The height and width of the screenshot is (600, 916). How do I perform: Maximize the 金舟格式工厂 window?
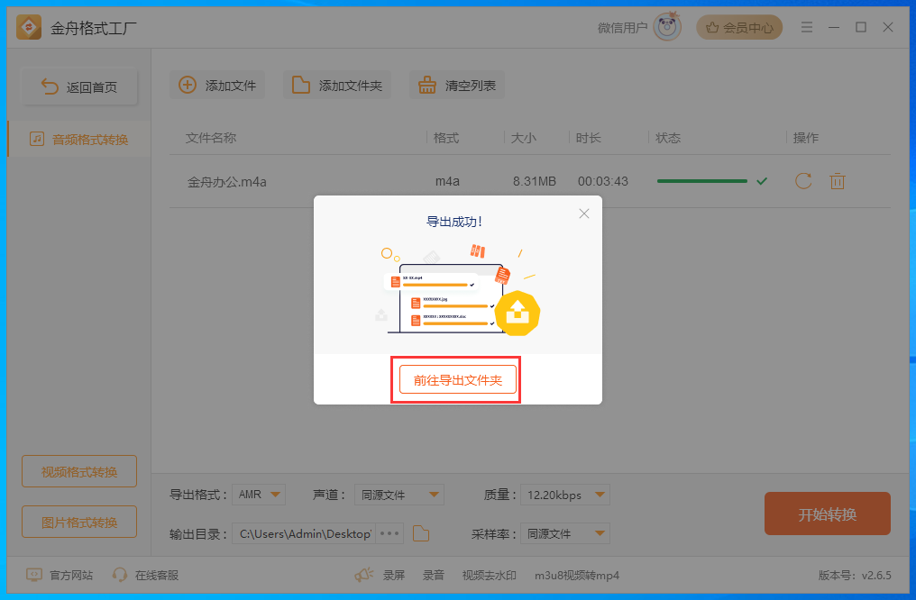point(860,27)
